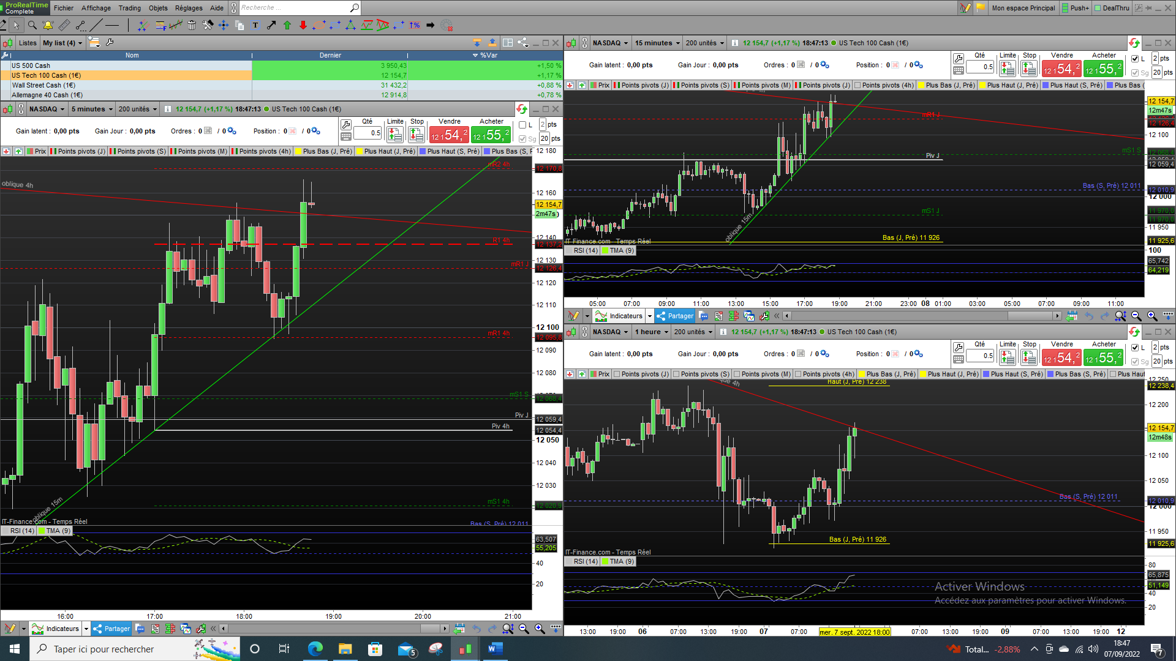Open the 1 heure timeframe dropdown
1176x661 pixels.
coord(652,332)
